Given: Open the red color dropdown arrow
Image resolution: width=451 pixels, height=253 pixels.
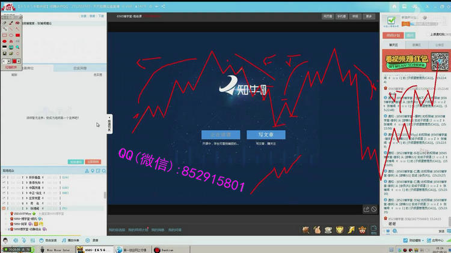Looking at the screenshot, I should click(19, 61).
